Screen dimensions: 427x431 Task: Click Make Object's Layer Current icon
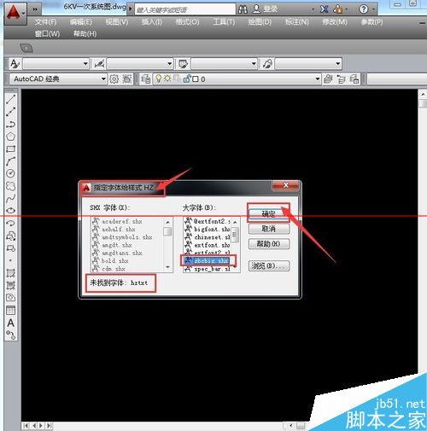pyautogui.click(x=328, y=79)
